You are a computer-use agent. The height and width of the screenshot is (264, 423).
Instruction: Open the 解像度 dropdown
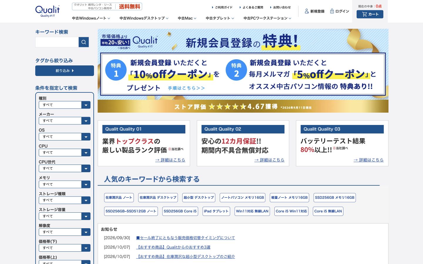tap(65, 232)
